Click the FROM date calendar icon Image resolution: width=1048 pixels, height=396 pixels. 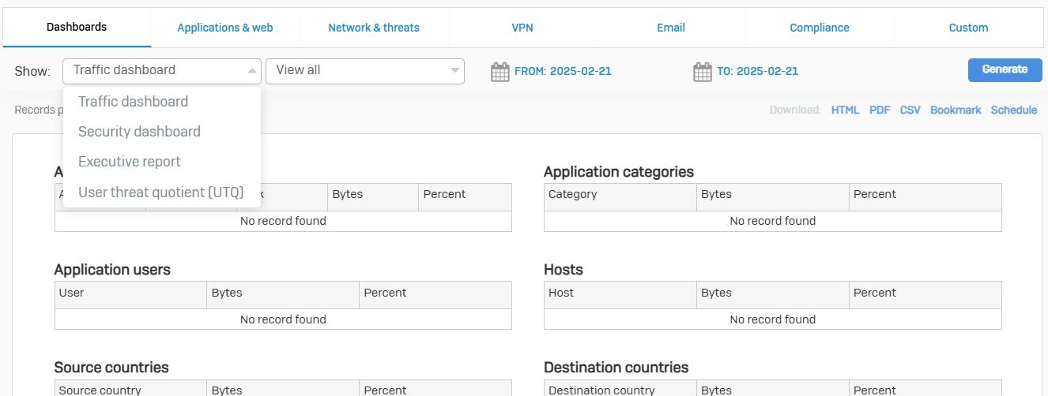pyautogui.click(x=499, y=72)
